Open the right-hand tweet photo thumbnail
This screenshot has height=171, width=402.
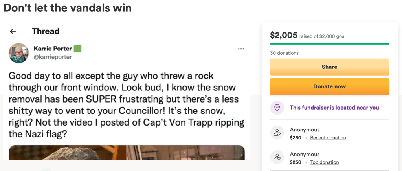185,153
